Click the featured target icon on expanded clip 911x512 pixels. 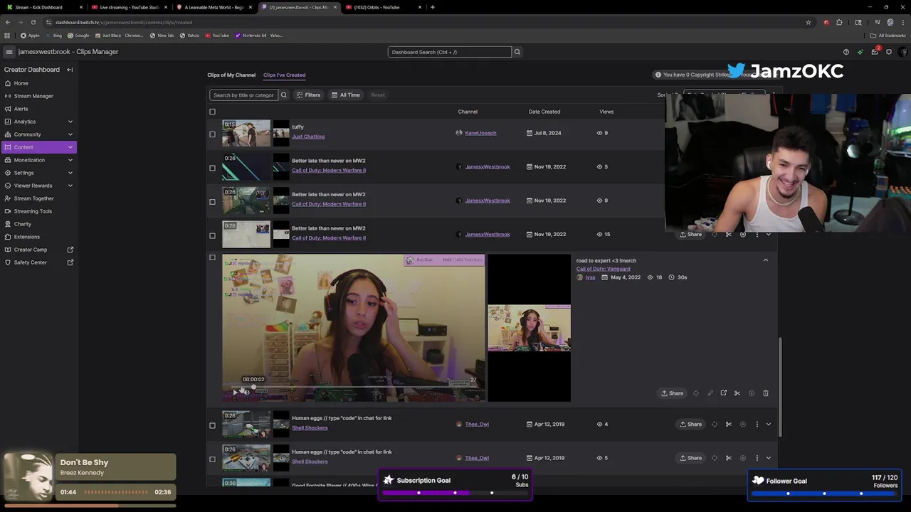[696, 393]
